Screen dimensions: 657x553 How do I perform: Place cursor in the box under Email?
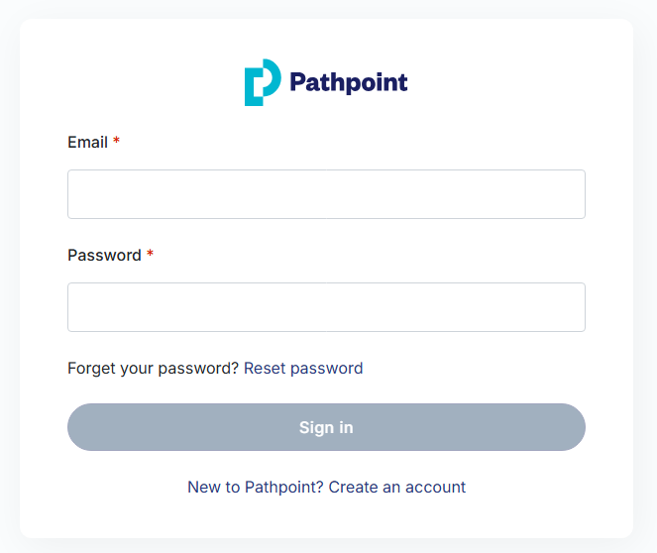[326, 194]
